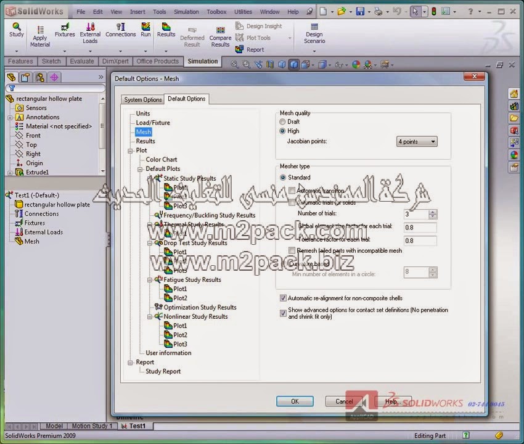Select Color Chart in options tree
This screenshot has width=524, height=444.
161,160
